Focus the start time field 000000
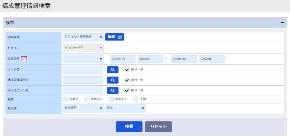290x137 pixels. 150,59
